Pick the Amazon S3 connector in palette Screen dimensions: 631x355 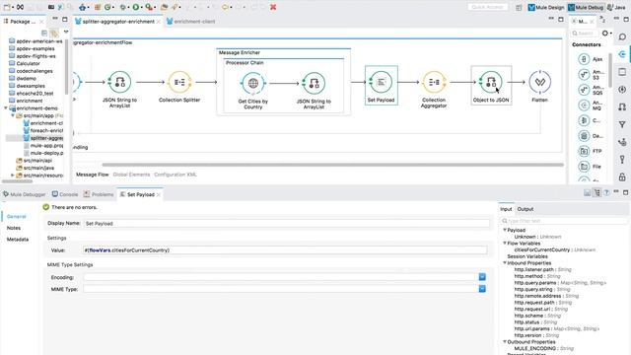(x=590, y=75)
